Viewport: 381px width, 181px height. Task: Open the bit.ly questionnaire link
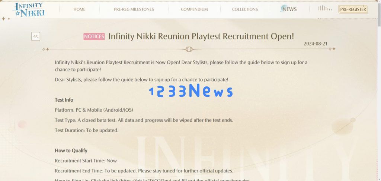coord(145,180)
